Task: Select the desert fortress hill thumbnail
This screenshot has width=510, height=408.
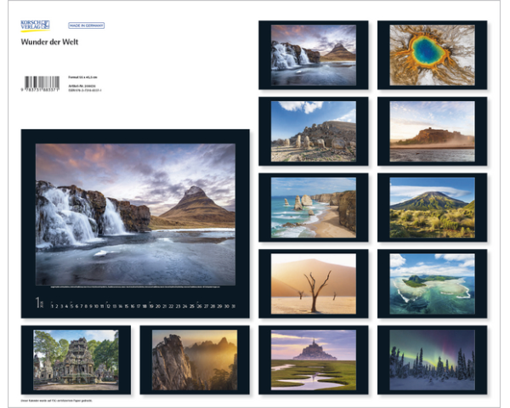Action: tap(432, 131)
